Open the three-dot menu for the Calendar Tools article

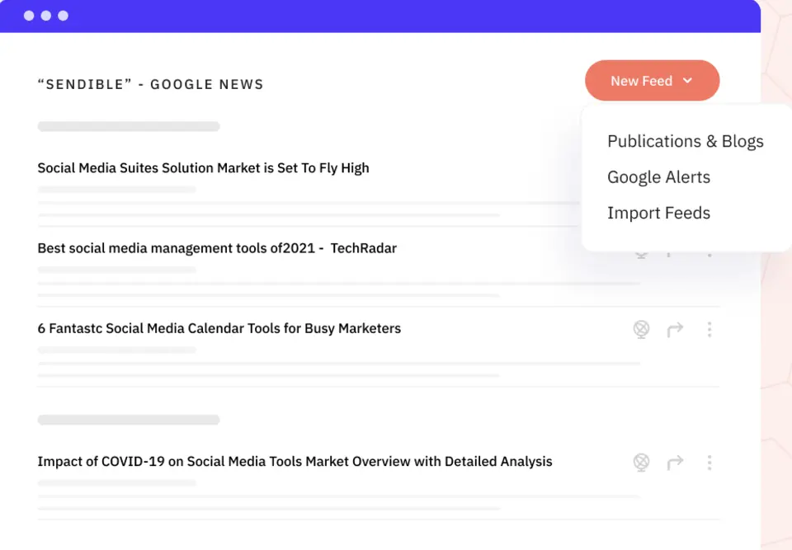point(709,329)
